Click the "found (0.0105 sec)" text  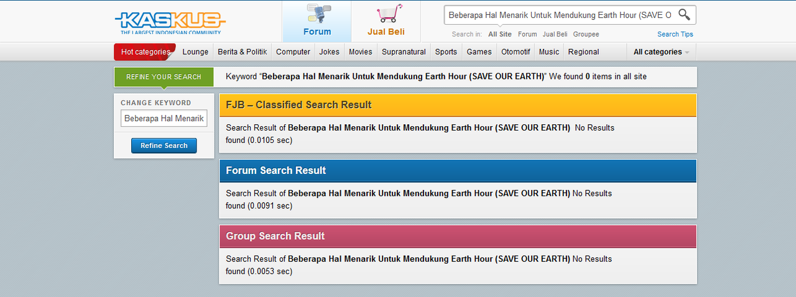coord(259,140)
